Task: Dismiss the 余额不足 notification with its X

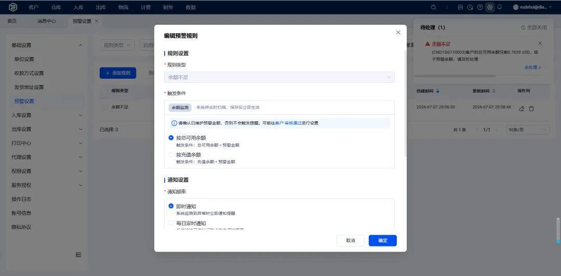Action: point(540,43)
